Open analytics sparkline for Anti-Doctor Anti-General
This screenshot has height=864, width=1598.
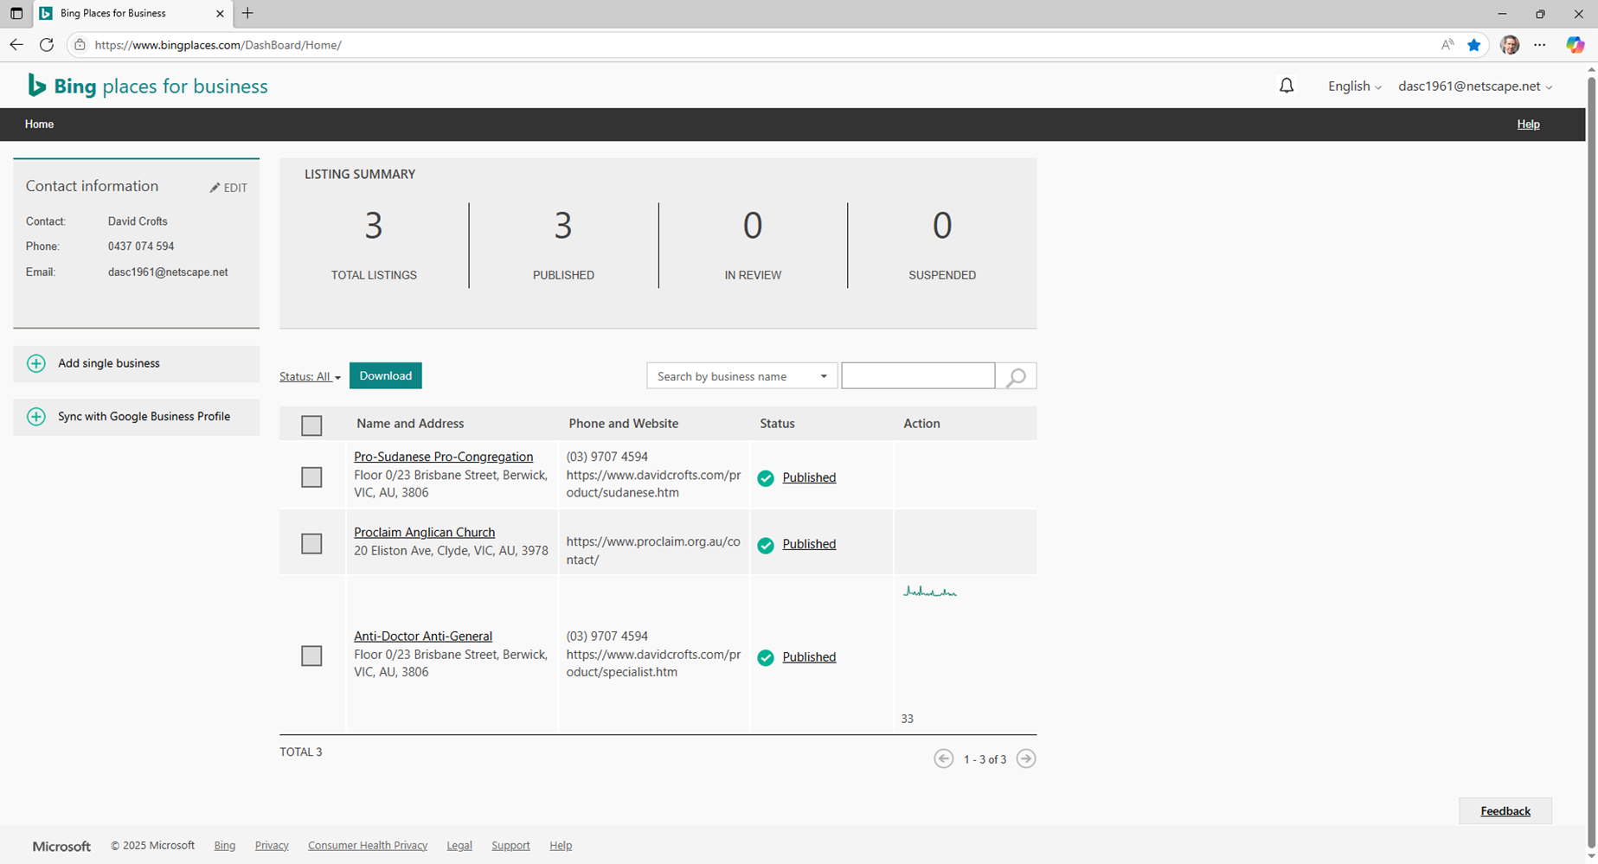[x=930, y=592]
